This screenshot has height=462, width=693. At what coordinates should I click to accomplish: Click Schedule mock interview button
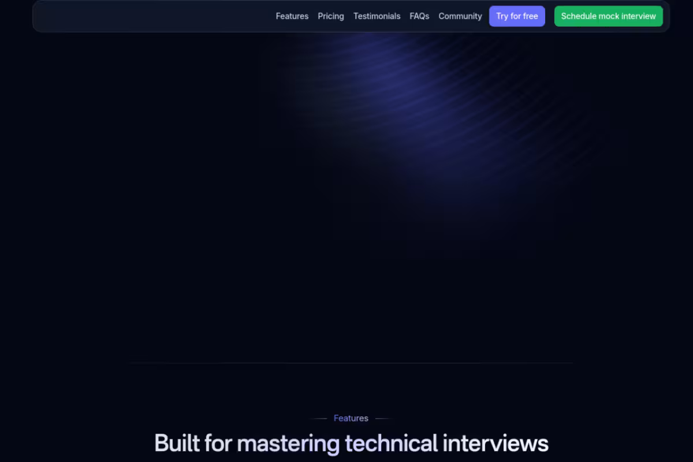coord(609,16)
